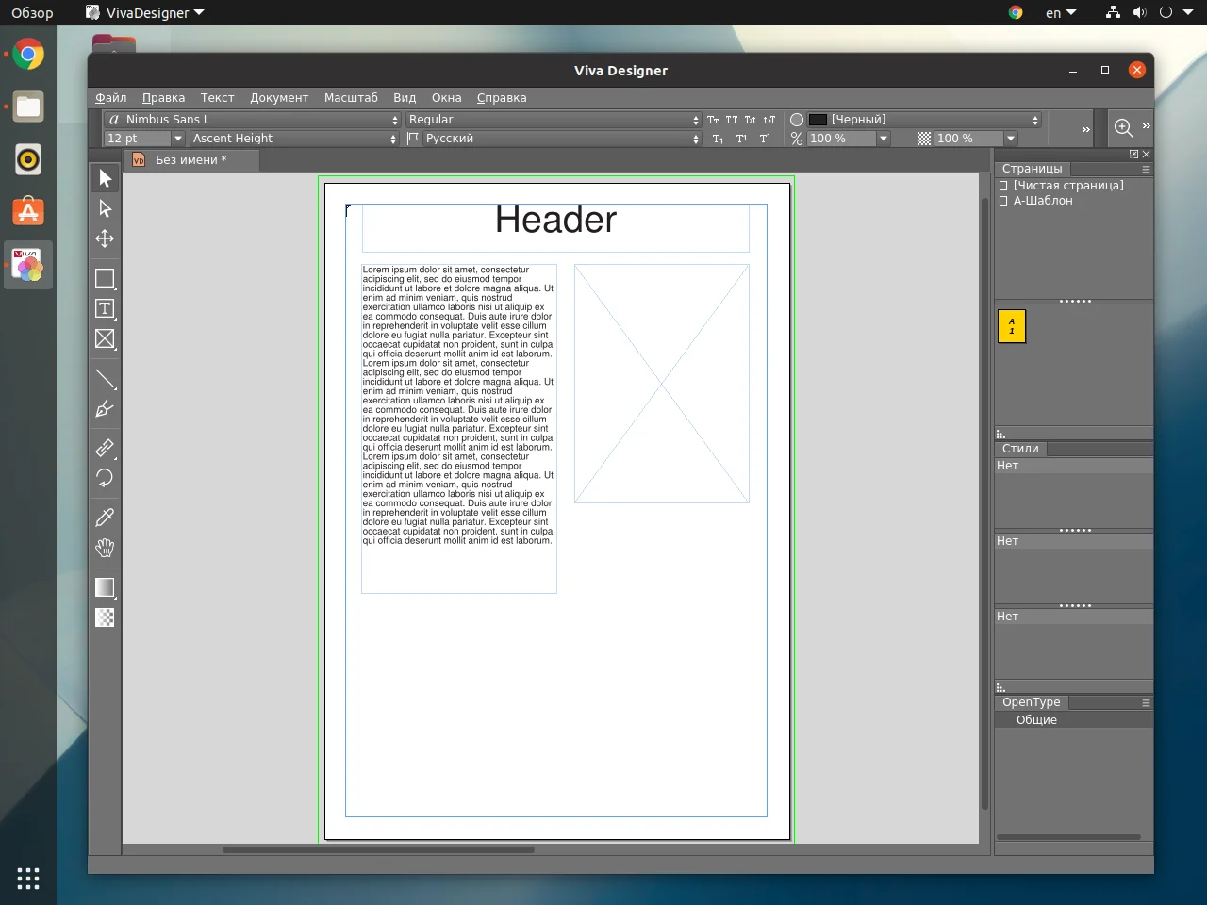
Task: Toggle the A-Шаблон page checkbox
Action: tap(1003, 201)
